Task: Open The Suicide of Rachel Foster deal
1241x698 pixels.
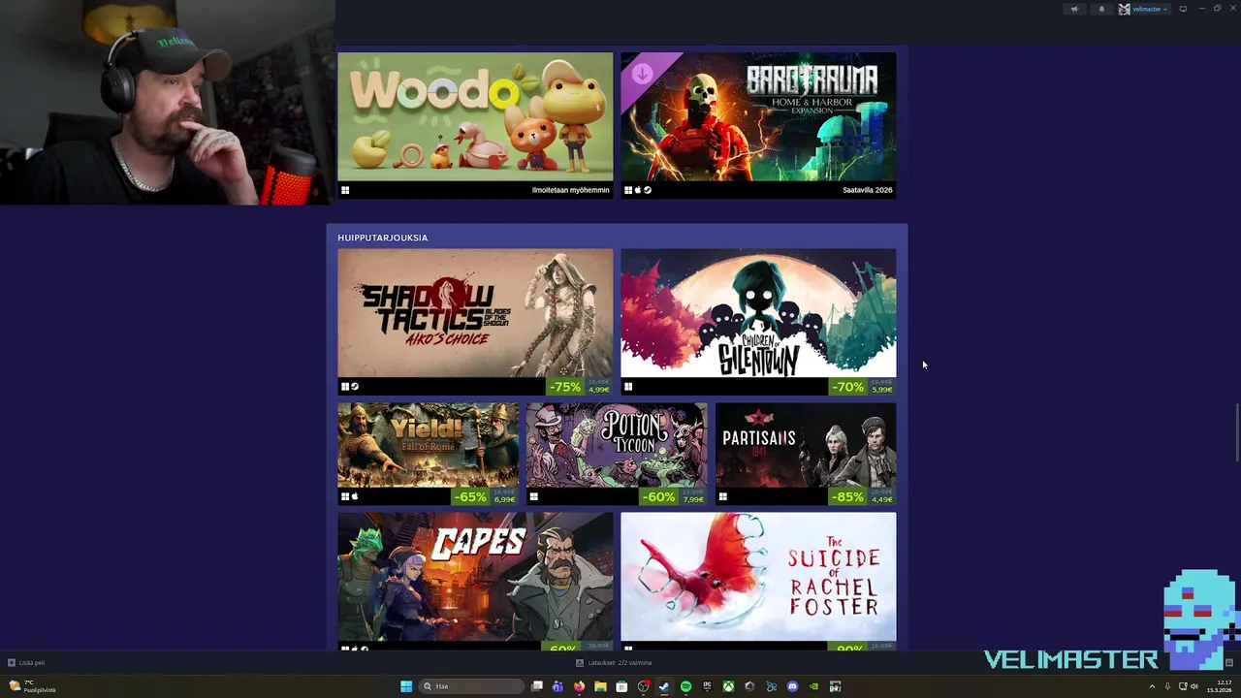Action: tap(758, 577)
